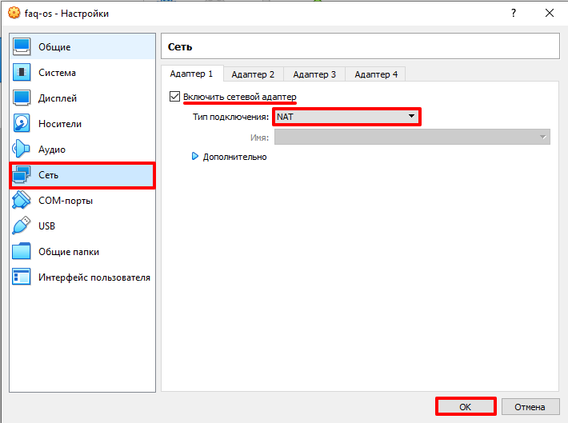568x423 pixels.
Task: Click the Сеть network monitors icon
Action: (x=22, y=174)
